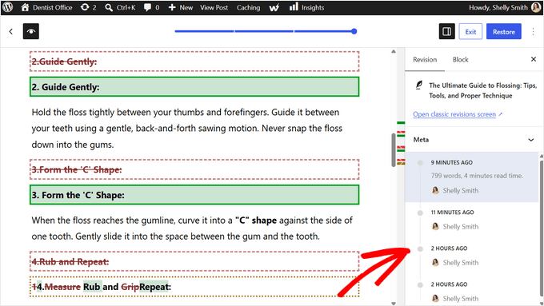Click the New plus item
The width and height of the screenshot is (544, 306).
181,7
